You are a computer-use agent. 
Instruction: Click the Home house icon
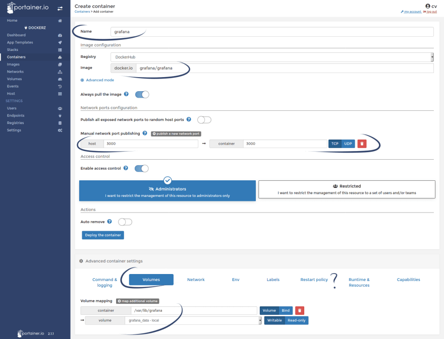60,21
